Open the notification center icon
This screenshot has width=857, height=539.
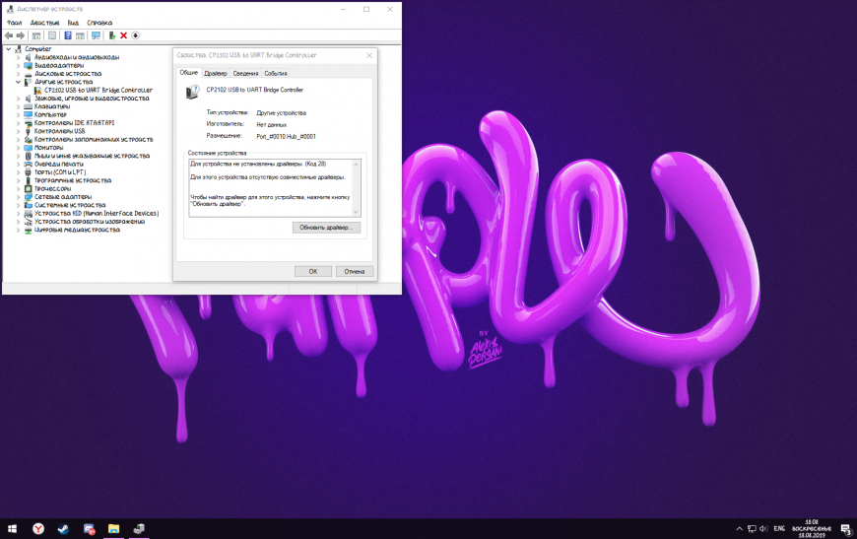click(x=846, y=528)
